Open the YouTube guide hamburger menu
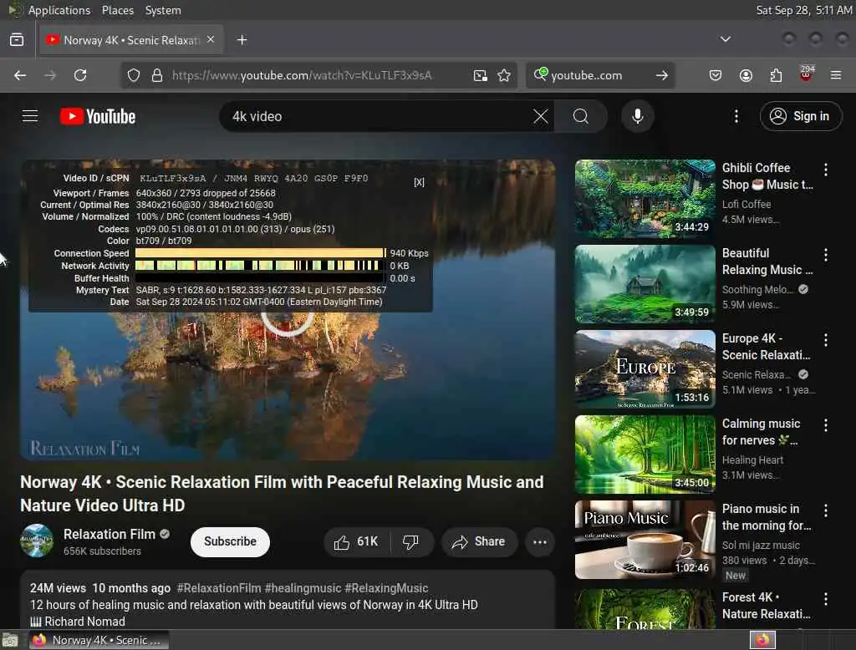Screen dimensions: 856x650 click(30, 116)
